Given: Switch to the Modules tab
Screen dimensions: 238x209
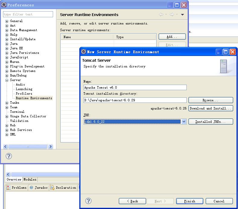Looking at the screenshot, I should [x=30, y=179].
